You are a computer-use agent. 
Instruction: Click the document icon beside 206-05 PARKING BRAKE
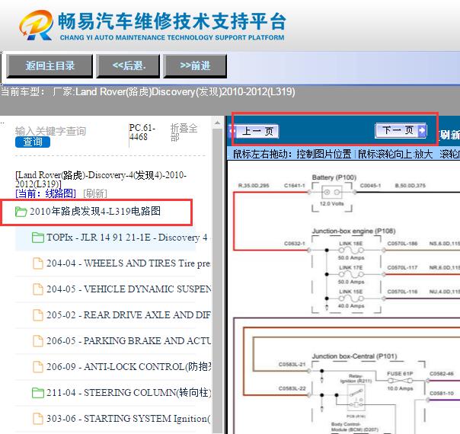(x=38, y=340)
